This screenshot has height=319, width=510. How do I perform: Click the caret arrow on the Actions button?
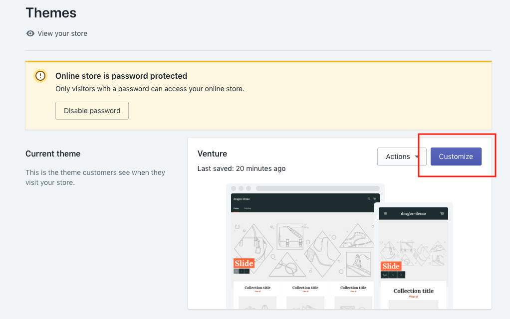(415, 157)
